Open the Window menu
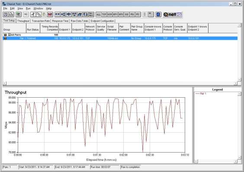Screen dimensions: 244x172 coord(38,8)
